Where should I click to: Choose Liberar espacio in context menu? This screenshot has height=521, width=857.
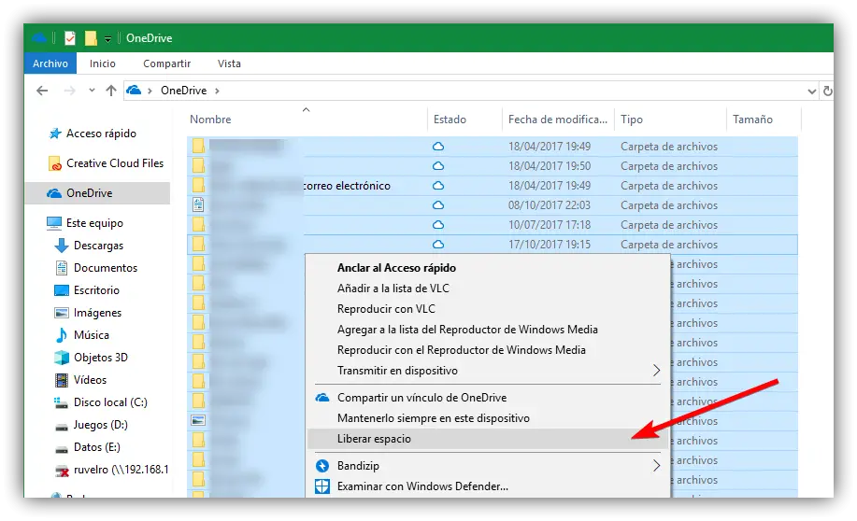(488, 439)
